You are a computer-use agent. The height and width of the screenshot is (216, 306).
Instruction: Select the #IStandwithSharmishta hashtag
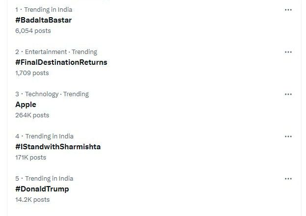pyautogui.click(x=57, y=147)
